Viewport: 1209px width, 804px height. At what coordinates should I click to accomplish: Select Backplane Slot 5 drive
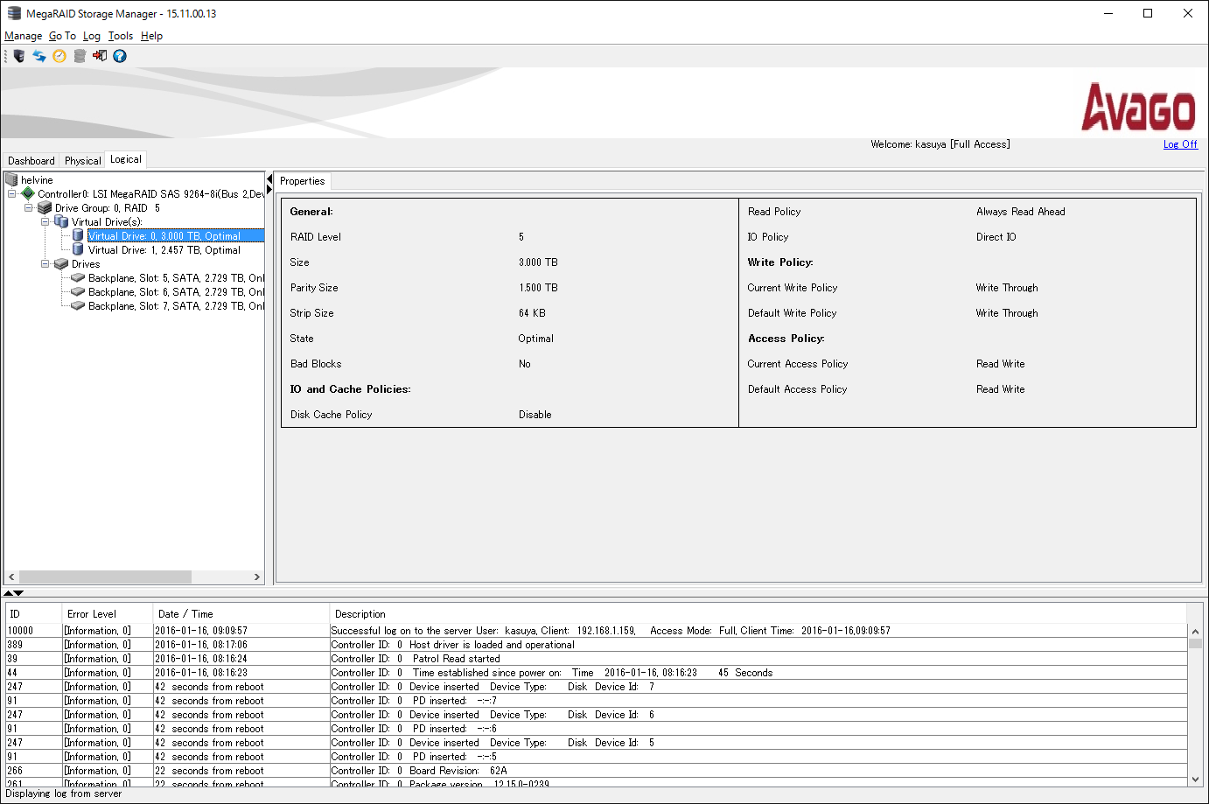pos(176,278)
